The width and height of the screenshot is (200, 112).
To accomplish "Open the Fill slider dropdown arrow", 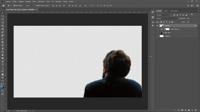I will tap(191, 22).
